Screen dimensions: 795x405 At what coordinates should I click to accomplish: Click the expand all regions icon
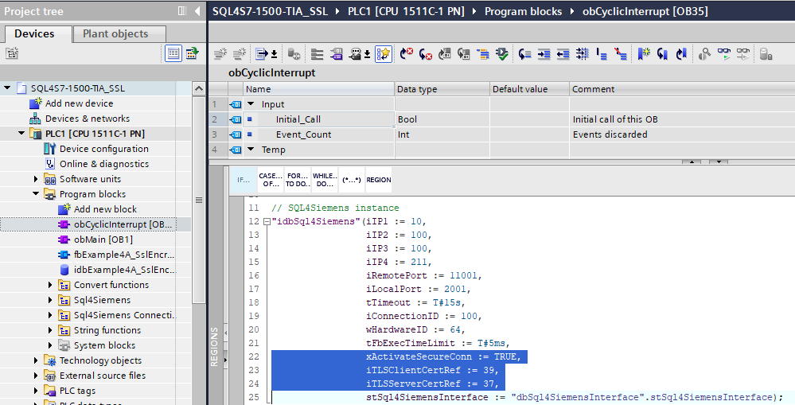pos(317,53)
